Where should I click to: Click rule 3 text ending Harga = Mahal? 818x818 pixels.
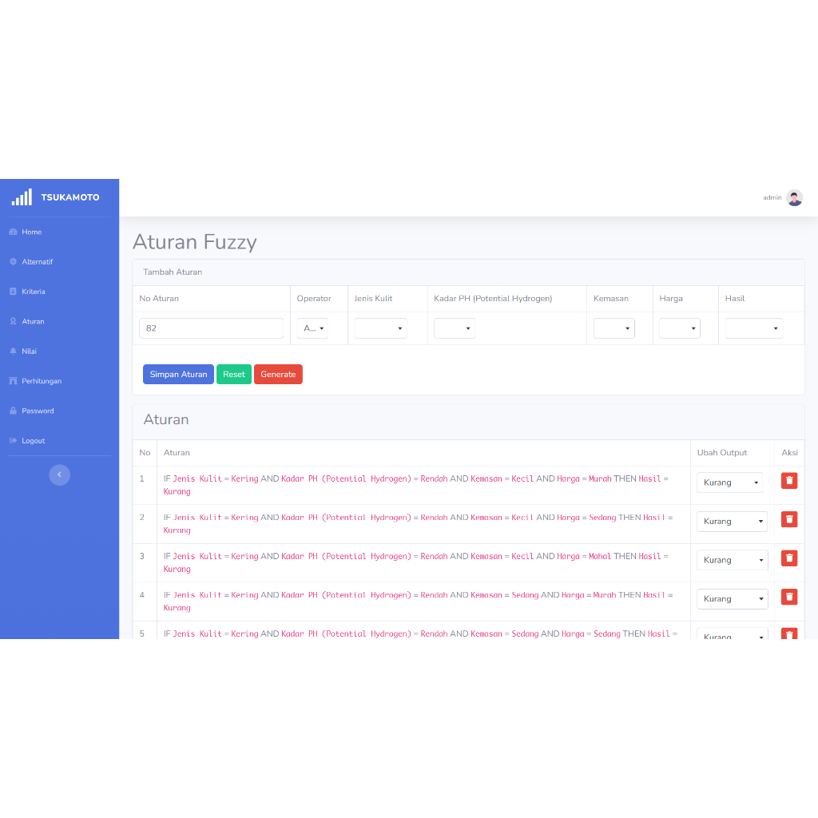tap(415, 562)
